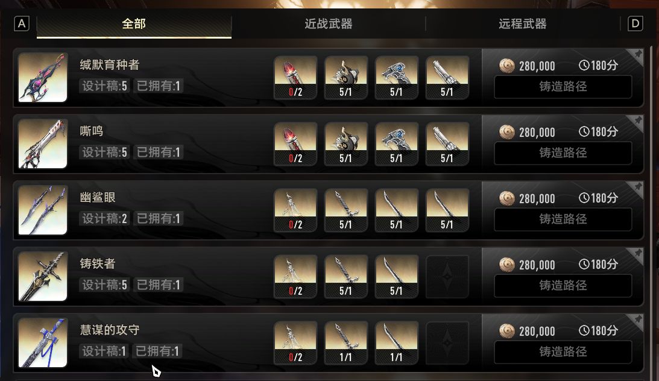Image resolution: width=659 pixels, height=381 pixels.
Task: Select horned helmet 5/1 material in 嘶鸣 row
Action: point(346,144)
